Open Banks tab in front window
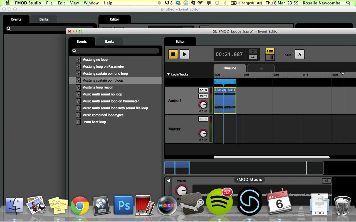This screenshot has width=356, height=222. click(x=110, y=41)
